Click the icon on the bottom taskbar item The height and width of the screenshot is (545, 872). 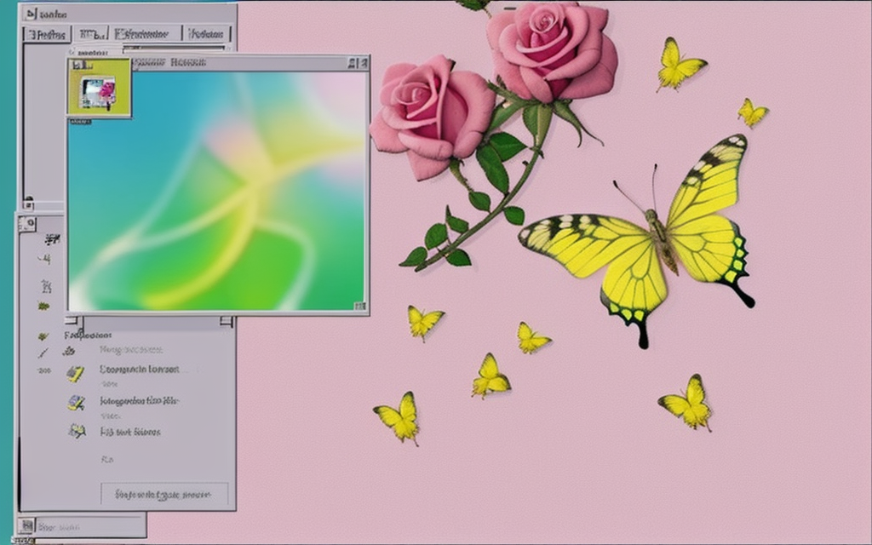(26, 525)
